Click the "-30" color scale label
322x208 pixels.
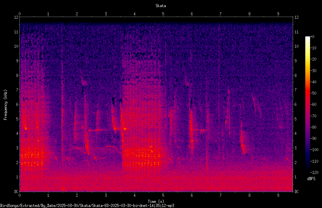313,71
